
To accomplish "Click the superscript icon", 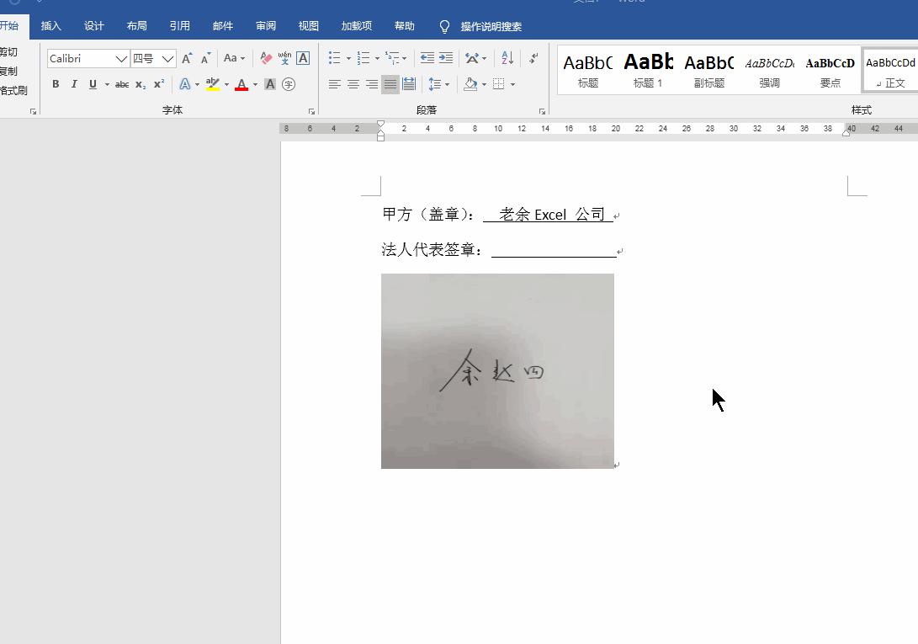I will click(x=157, y=84).
